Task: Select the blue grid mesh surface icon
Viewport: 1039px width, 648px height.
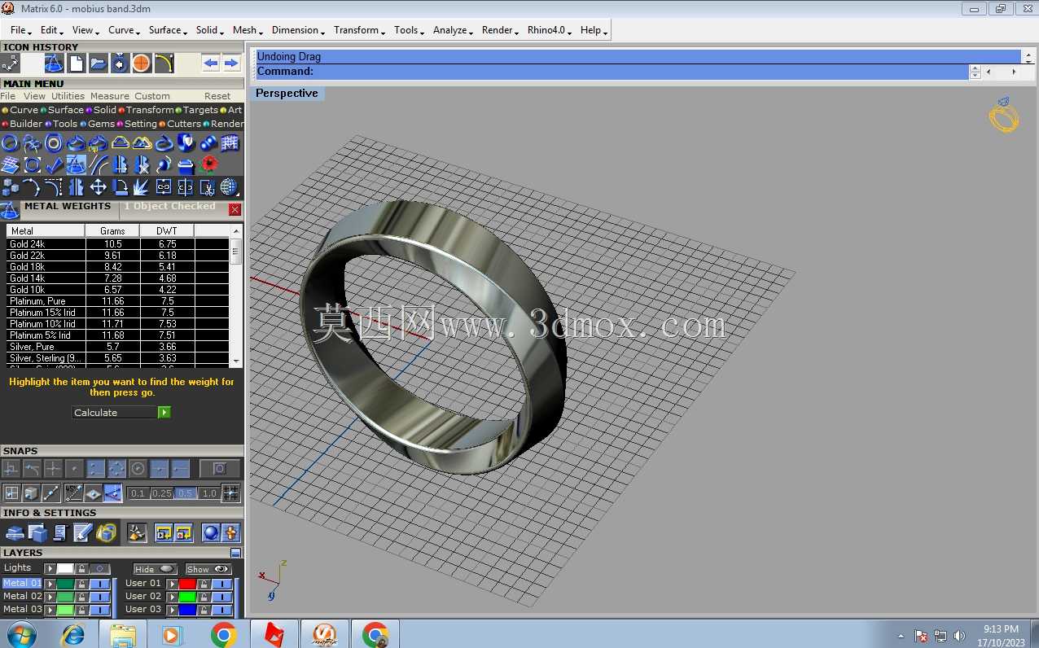Action: 230,143
